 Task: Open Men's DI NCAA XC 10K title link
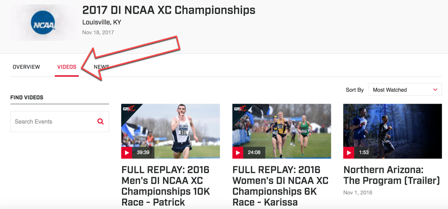pyautogui.click(x=165, y=186)
